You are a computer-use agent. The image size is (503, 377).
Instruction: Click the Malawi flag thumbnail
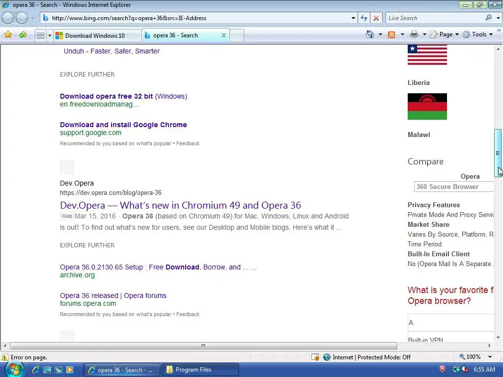427,107
